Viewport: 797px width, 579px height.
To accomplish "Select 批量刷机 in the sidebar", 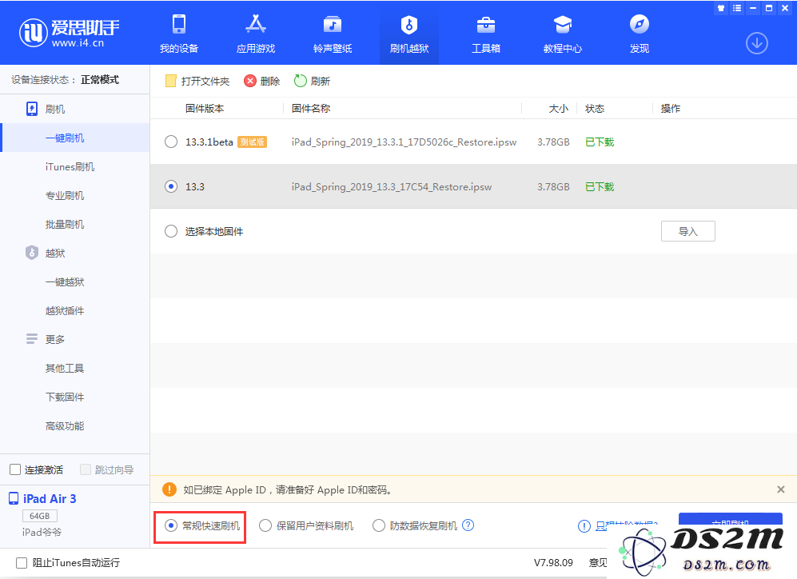I will [x=65, y=224].
